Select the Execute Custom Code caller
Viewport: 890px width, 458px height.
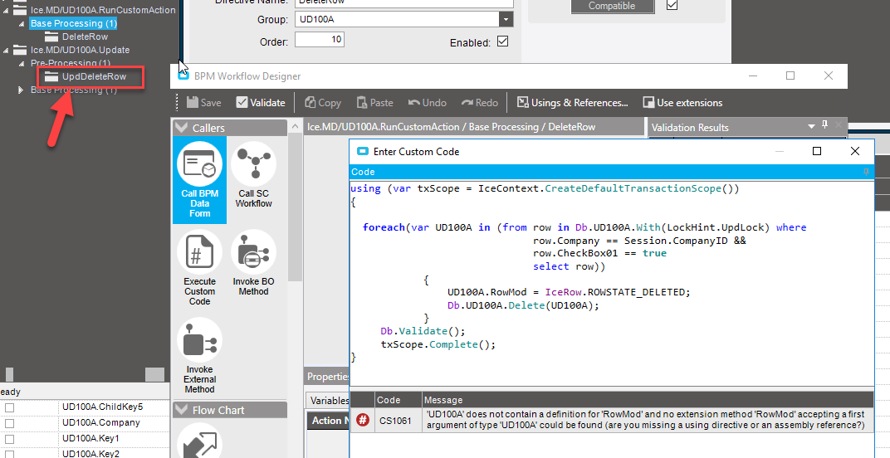coord(199,268)
